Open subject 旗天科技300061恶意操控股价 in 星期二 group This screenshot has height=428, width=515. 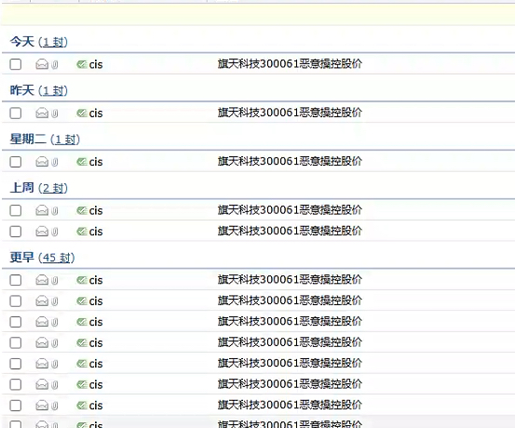pos(290,161)
